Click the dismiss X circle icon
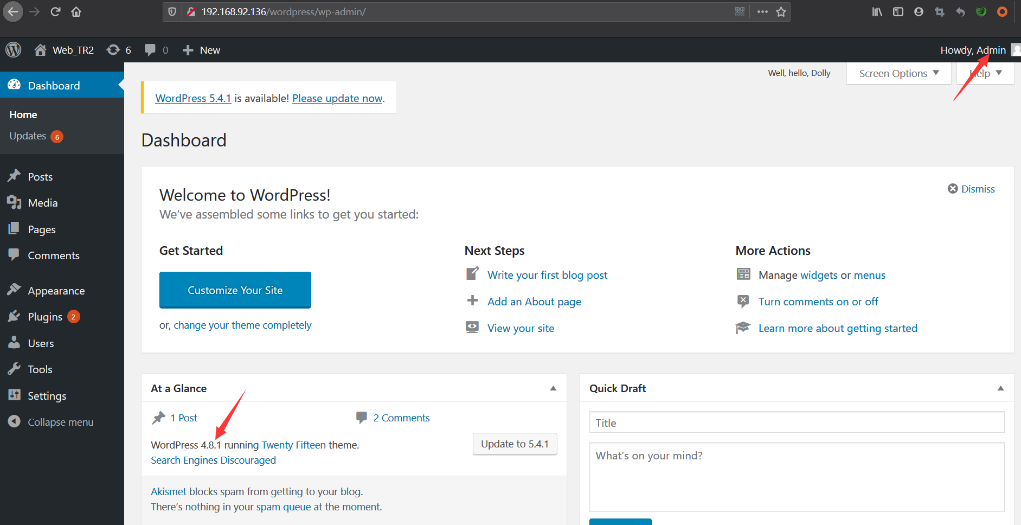Screen dimensions: 1021x525 click(953, 189)
